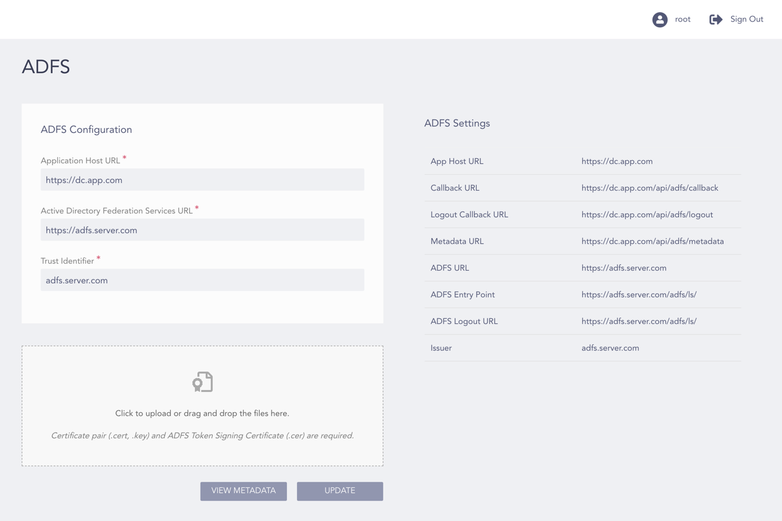Screen dimensions: 782x521
Task: Click the ADFS URL row value
Action: [x=624, y=268]
